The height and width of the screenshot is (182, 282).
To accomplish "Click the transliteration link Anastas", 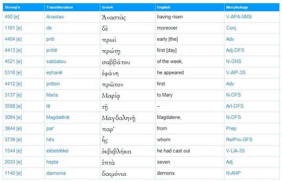I will click(x=55, y=17).
